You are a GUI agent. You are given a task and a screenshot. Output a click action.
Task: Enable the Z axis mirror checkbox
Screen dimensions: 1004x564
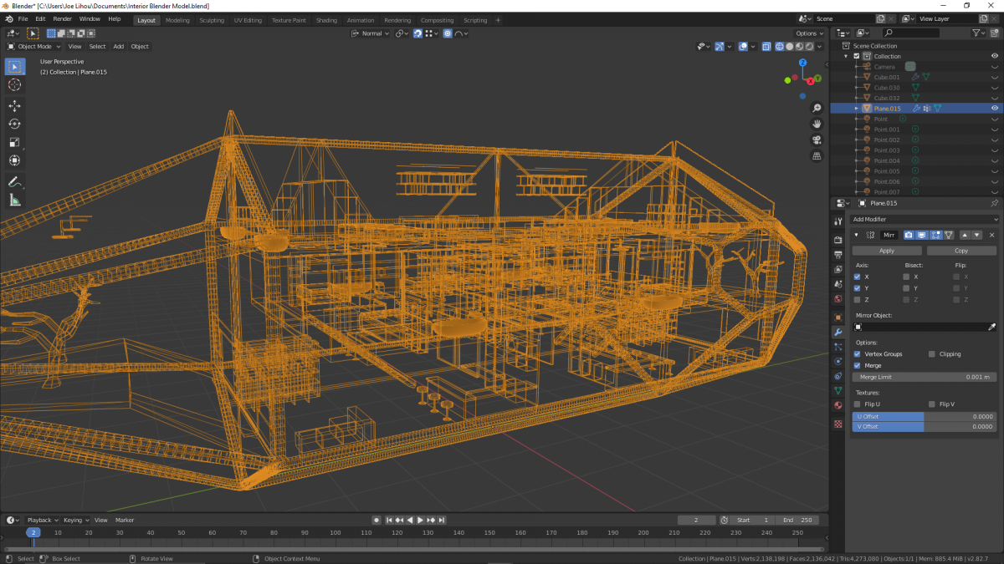point(857,299)
